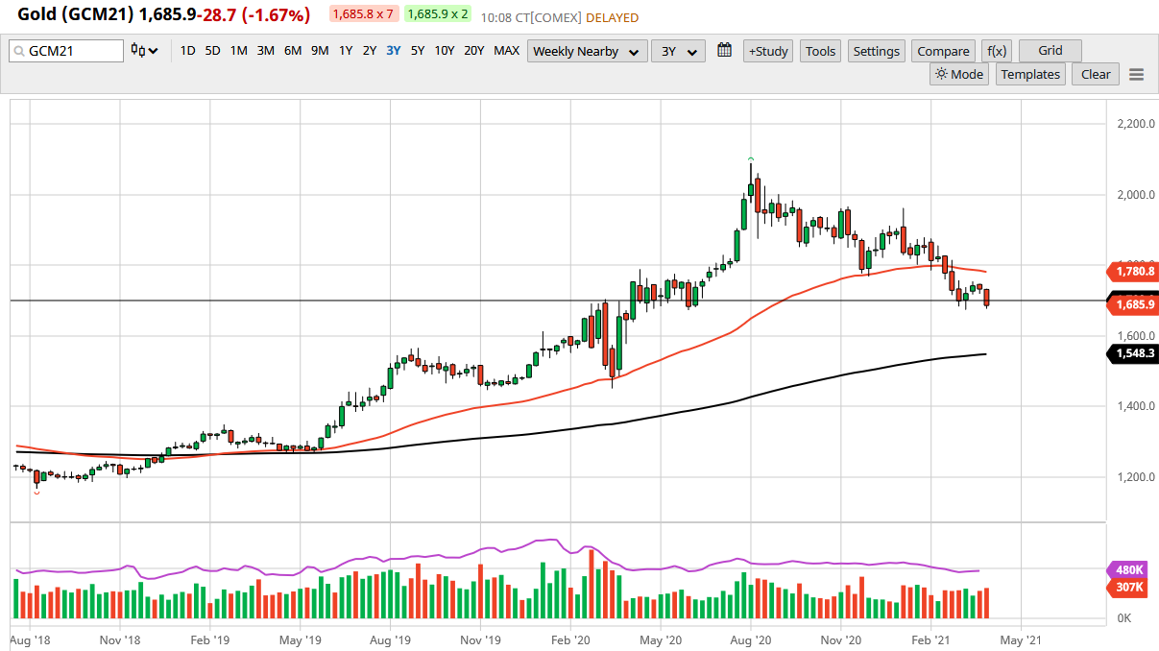Open the Tools menu
Viewport: 1159px width, 651px height.
tap(820, 51)
